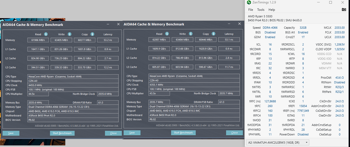This screenshot has width=350, height=147.
Task: Click the ZenTimings screenshot camera icon
Action: 344,9
